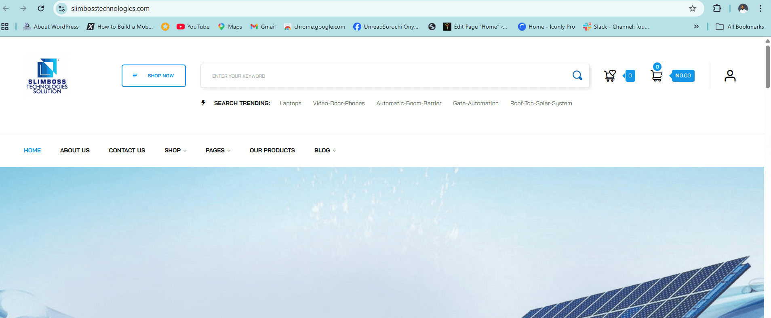Click the browser forward arrow
The width and height of the screenshot is (771, 318).
click(23, 8)
